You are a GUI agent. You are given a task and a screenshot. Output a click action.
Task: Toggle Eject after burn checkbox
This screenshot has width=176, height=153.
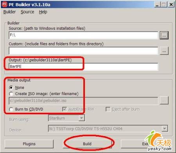tap(108, 109)
